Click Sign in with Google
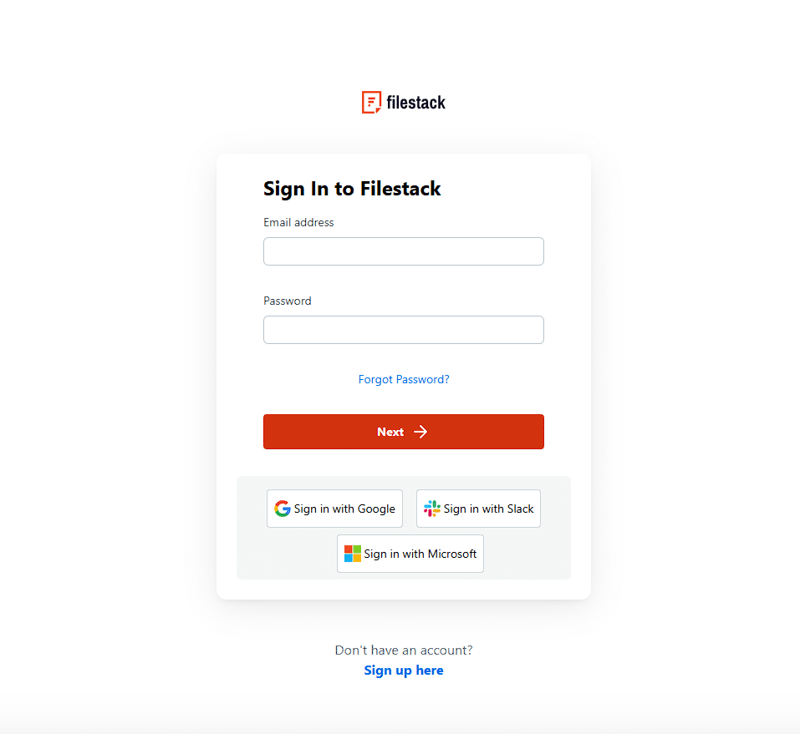The image size is (800, 734). [334, 509]
